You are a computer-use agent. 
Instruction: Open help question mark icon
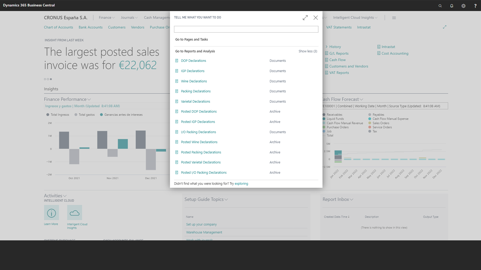click(475, 6)
